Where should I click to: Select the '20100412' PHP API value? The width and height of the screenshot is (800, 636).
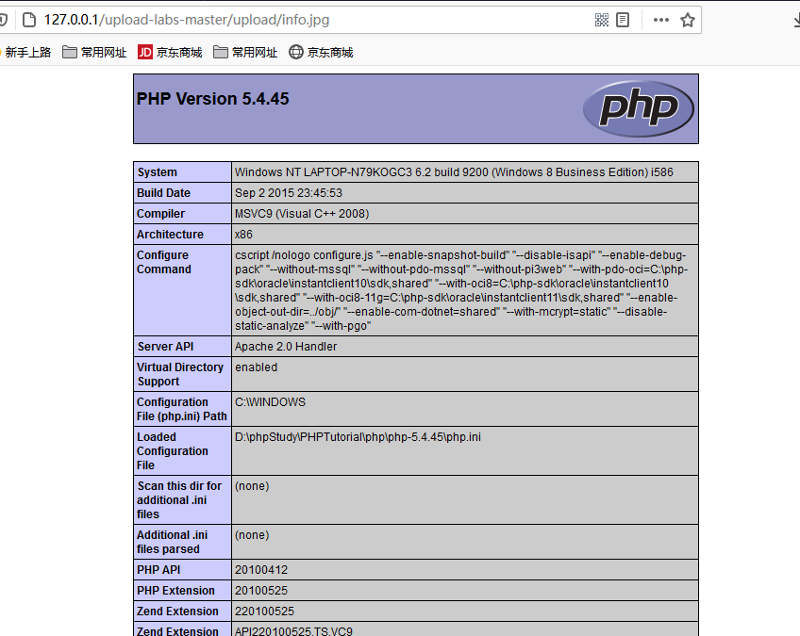(261, 570)
